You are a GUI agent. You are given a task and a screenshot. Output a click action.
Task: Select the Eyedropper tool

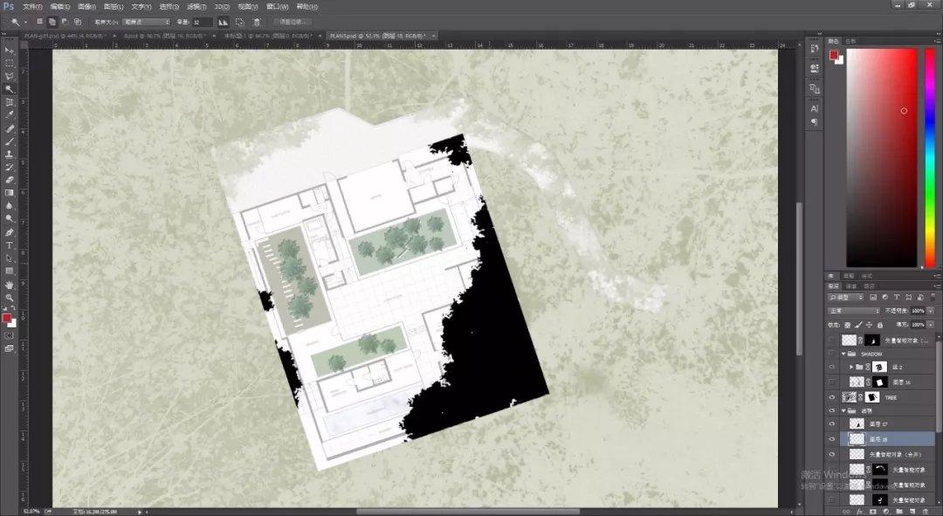(x=9, y=115)
